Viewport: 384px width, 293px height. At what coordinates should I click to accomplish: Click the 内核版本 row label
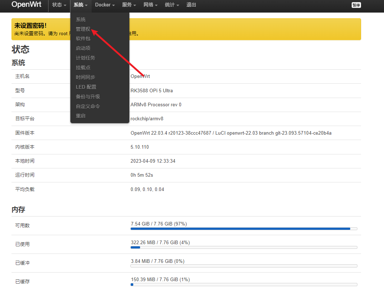click(x=25, y=147)
